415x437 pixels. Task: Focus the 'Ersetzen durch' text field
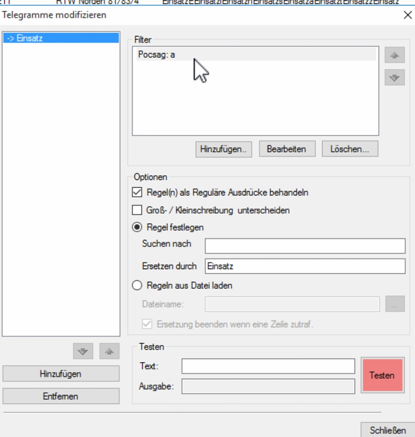point(305,266)
